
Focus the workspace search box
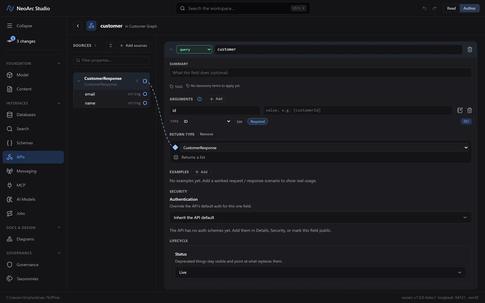coord(243,8)
